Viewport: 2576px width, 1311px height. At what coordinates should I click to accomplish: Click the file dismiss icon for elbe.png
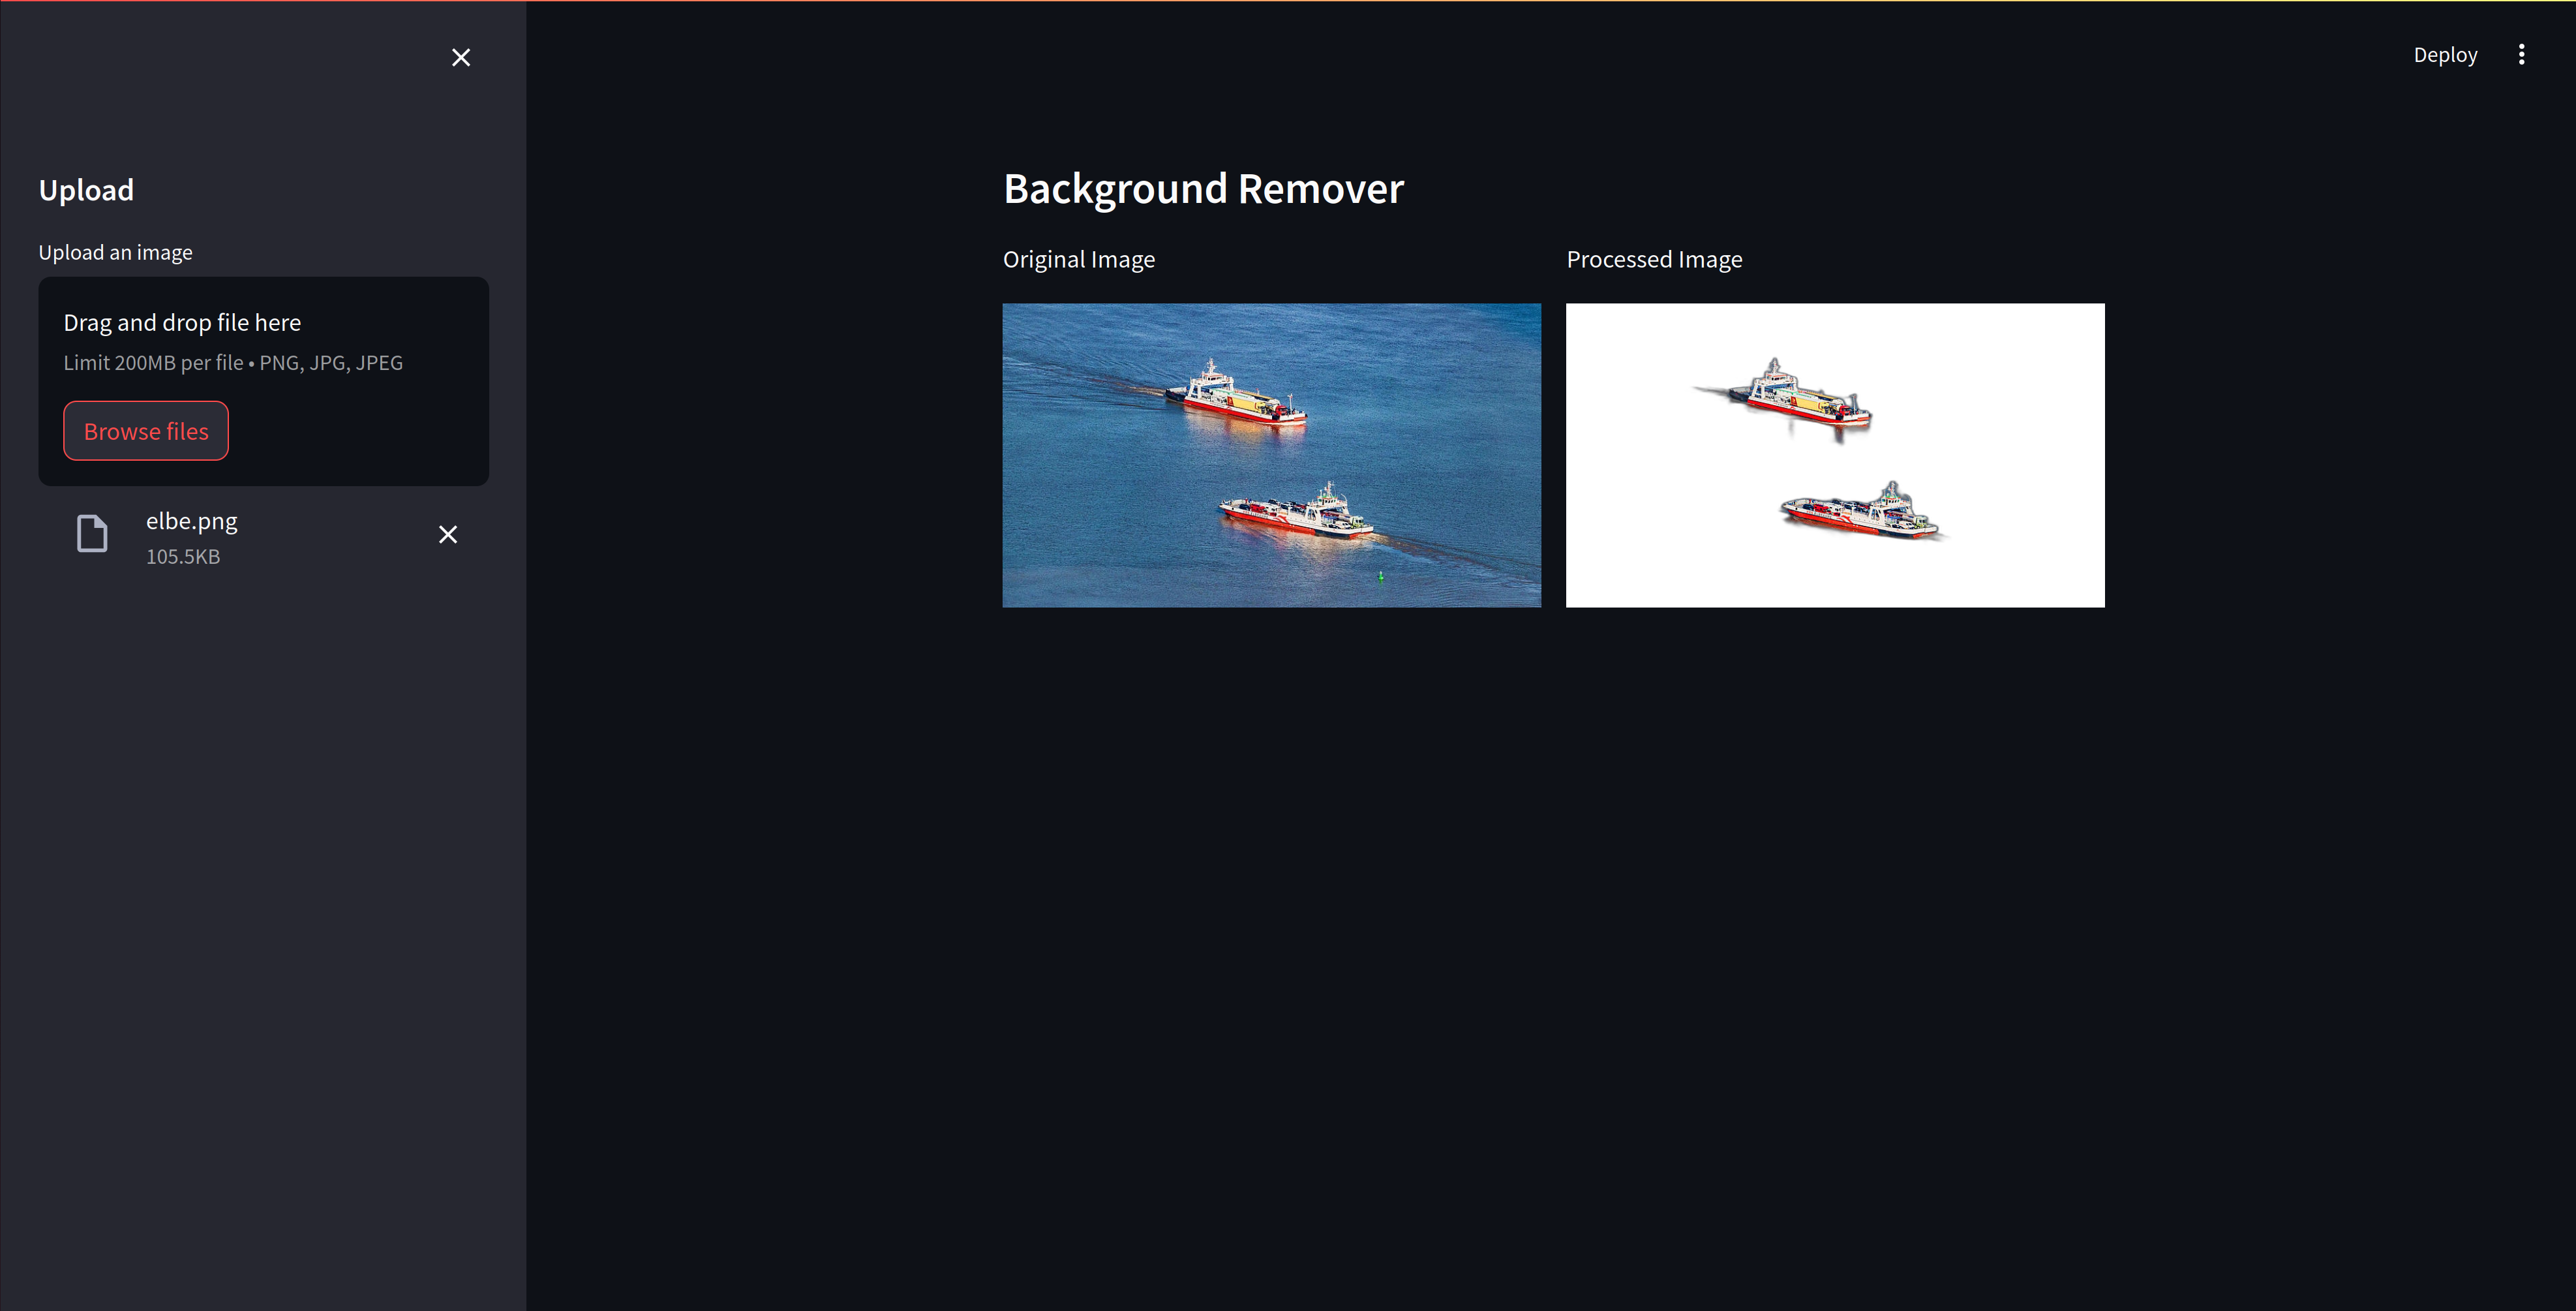(x=449, y=535)
